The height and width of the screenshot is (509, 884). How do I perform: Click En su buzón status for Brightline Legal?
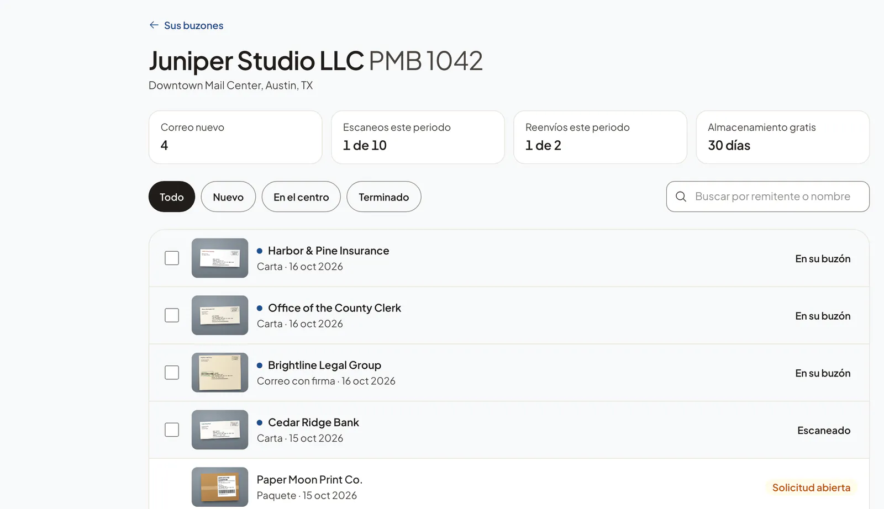823,373
